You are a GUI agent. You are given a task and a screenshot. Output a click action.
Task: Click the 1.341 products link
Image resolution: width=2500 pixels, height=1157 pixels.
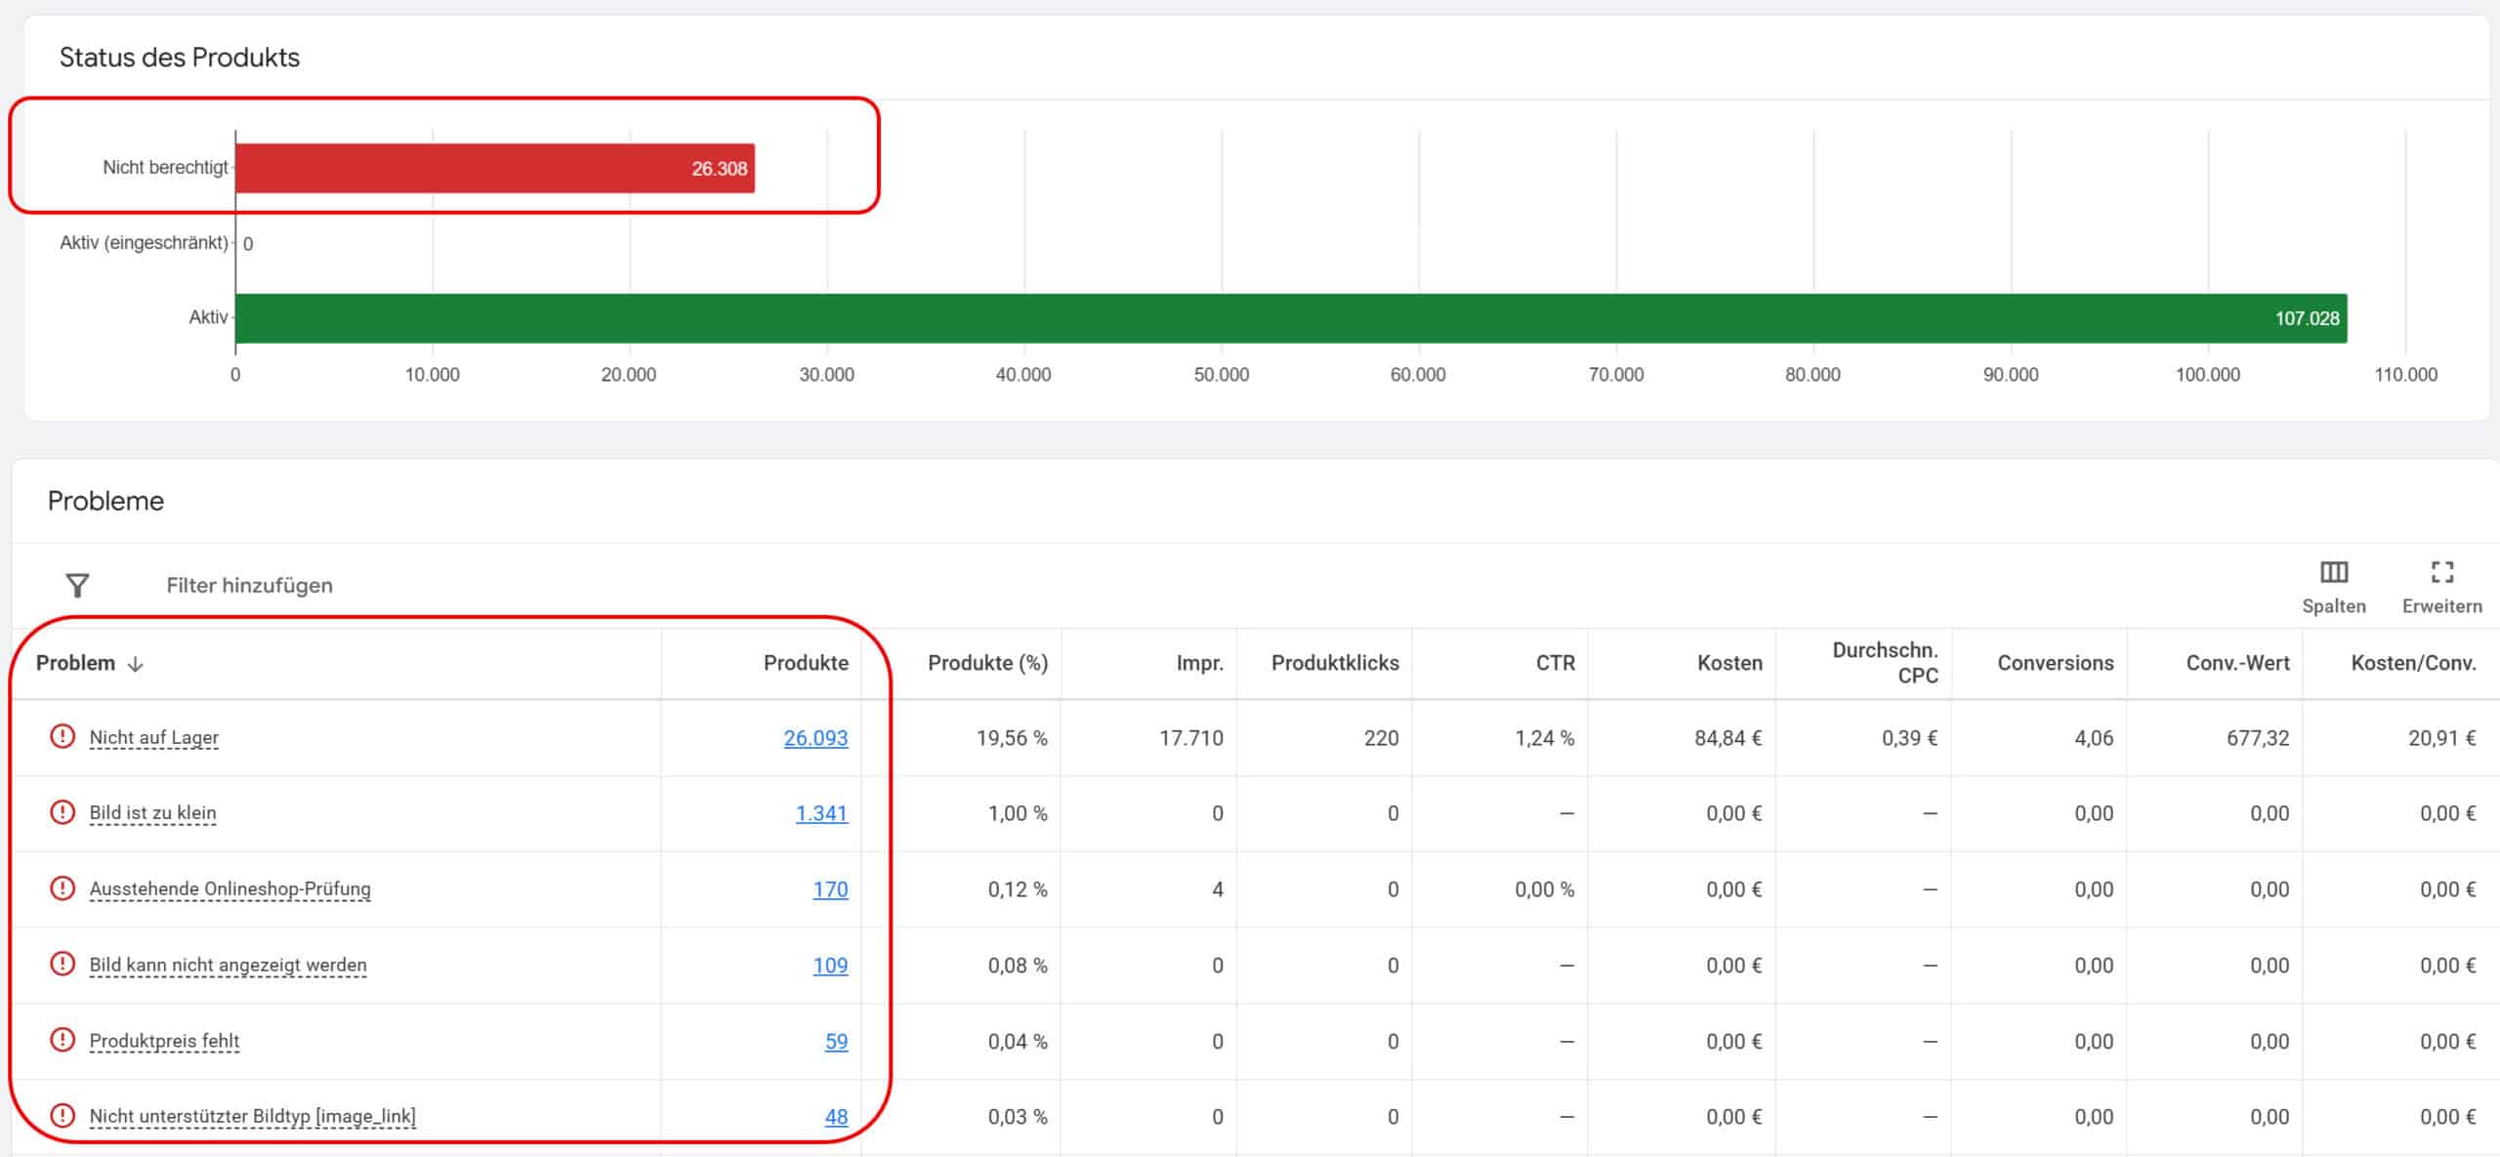(821, 813)
